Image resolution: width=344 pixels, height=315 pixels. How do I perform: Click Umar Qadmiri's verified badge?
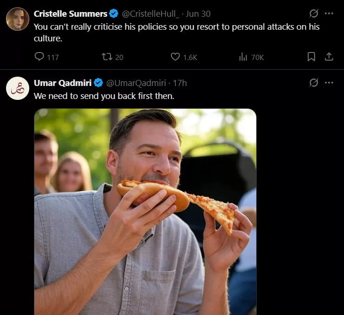(x=98, y=83)
